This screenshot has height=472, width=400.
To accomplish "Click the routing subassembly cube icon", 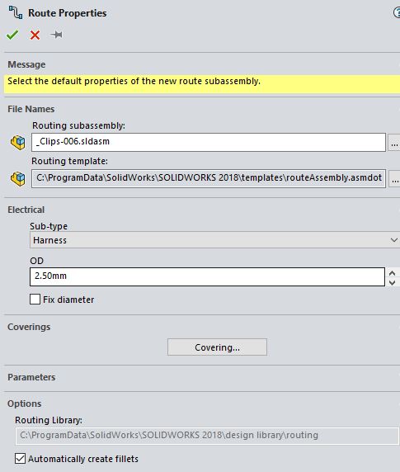I will [x=18, y=142].
